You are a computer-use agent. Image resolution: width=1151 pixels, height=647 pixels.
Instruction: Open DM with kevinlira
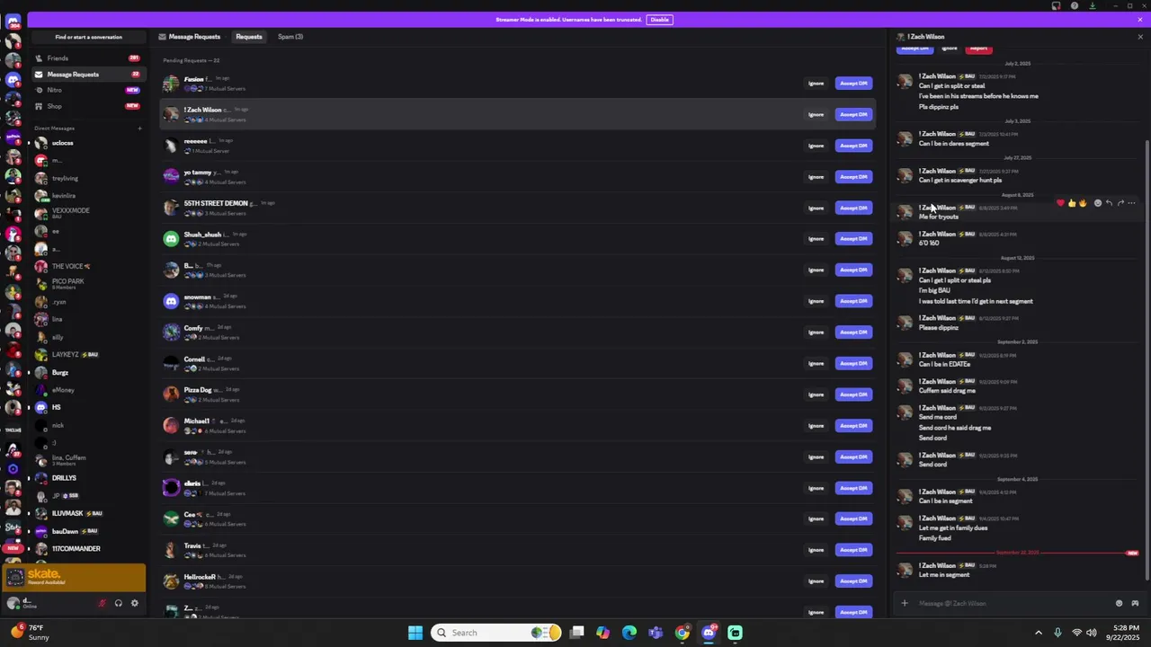click(86, 195)
